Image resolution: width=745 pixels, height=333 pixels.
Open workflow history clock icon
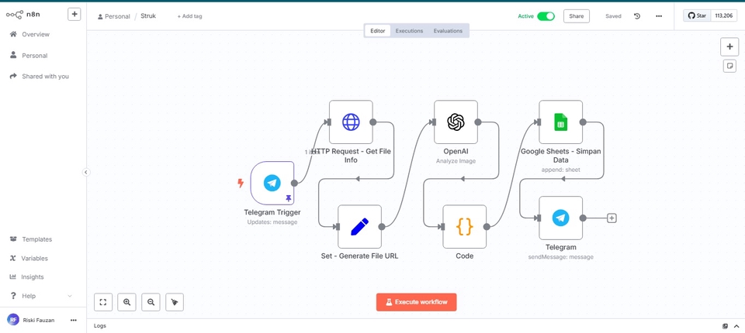[637, 16]
